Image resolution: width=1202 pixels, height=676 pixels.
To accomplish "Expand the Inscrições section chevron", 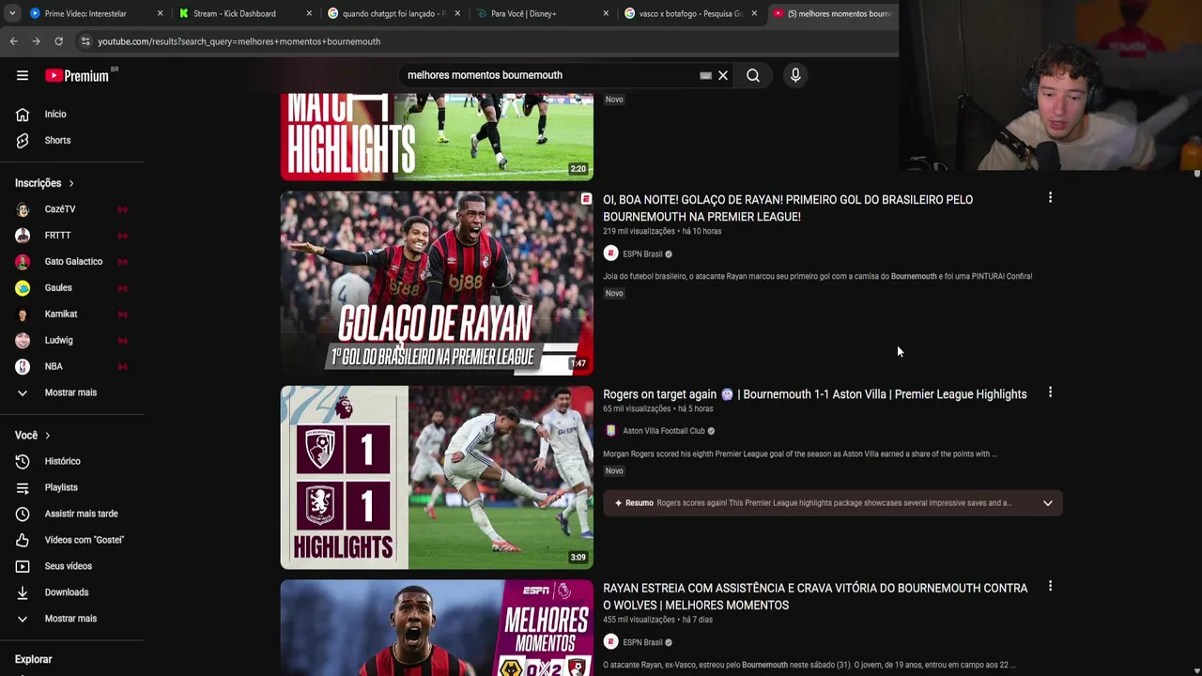I will coord(70,183).
